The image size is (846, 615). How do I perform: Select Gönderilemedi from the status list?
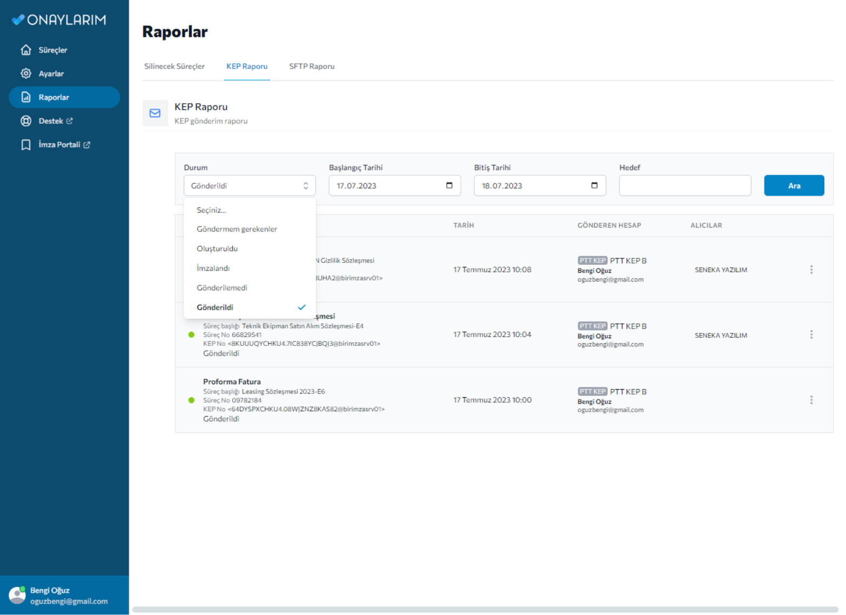pyautogui.click(x=222, y=288)
